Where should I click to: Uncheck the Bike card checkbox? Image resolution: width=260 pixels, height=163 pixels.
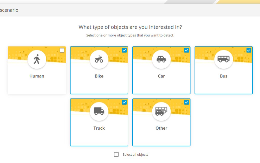click(124, 50)
